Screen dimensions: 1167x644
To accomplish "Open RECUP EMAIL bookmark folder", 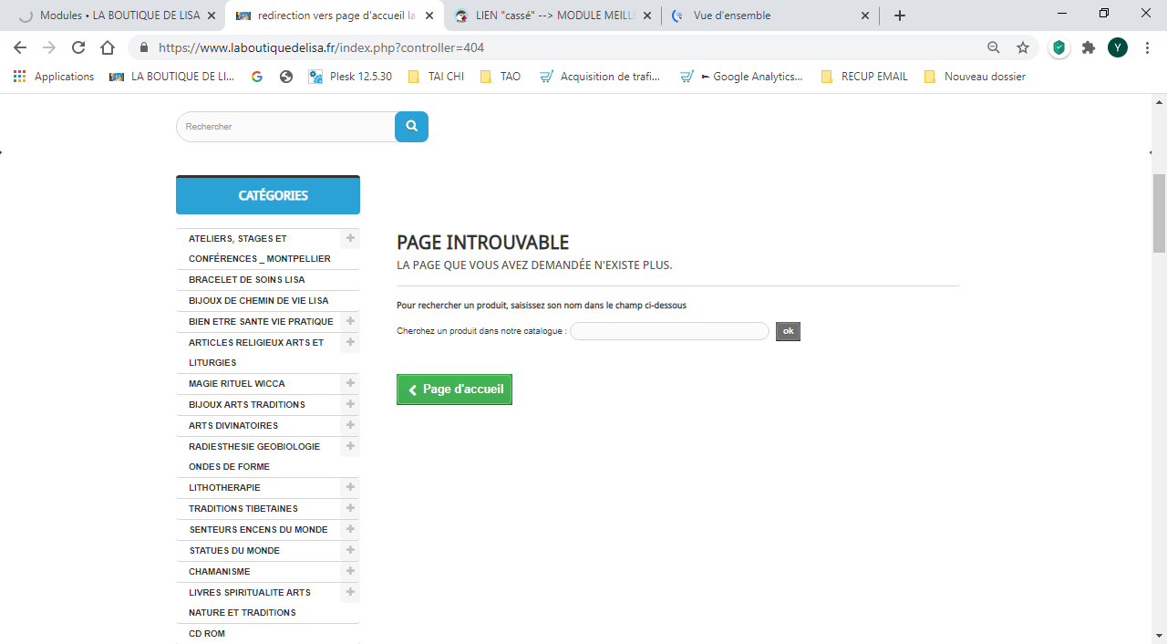I will click(x=864, y=77).
